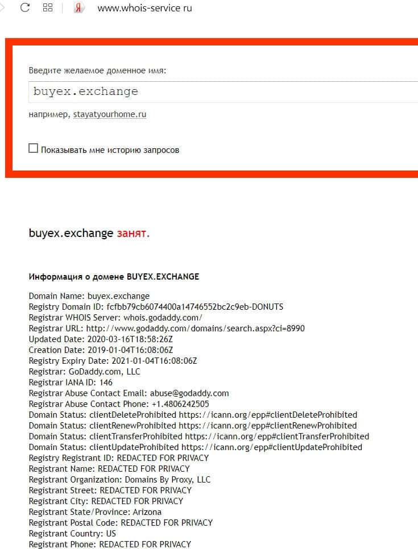The width and height of the screenshot is (418, 549).
Task: Click the Updated Date 2020-03-16 line
Action: pos(101,340)
